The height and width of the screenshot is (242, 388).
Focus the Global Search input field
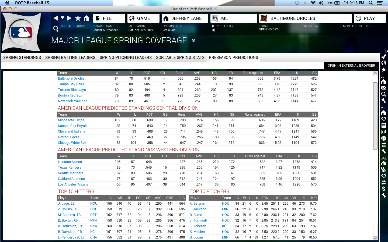tap(76, 31)
